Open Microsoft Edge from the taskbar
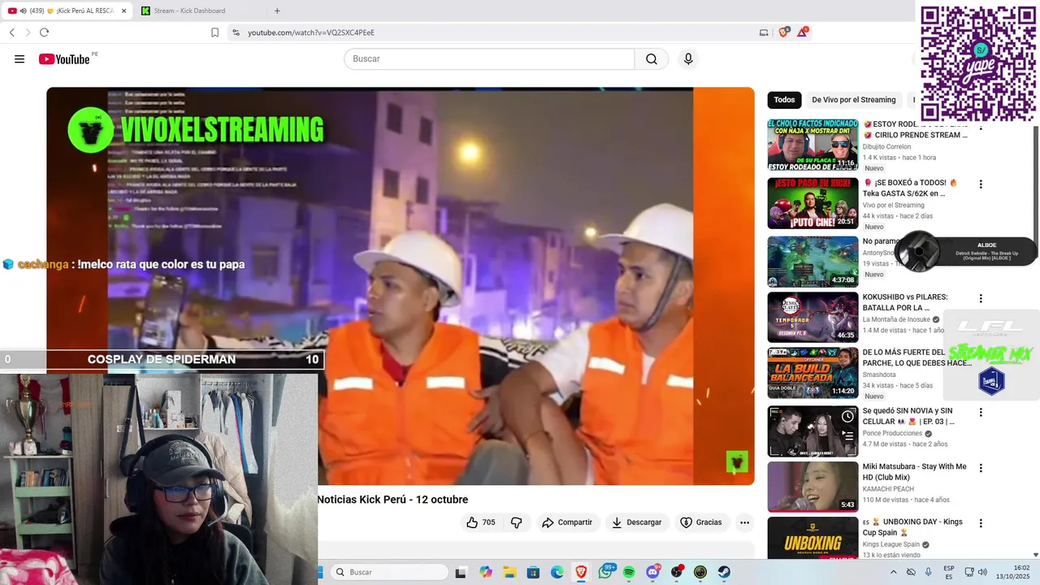 tap(557, 572)
